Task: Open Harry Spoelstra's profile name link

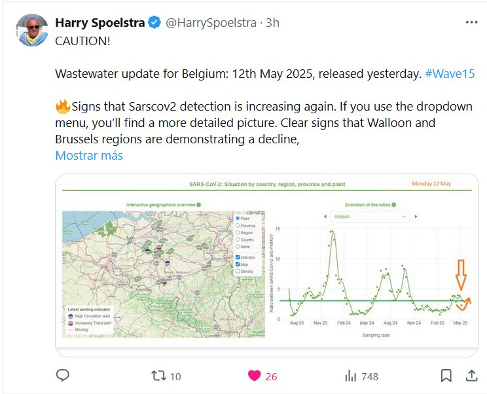Action: (99, 23)
